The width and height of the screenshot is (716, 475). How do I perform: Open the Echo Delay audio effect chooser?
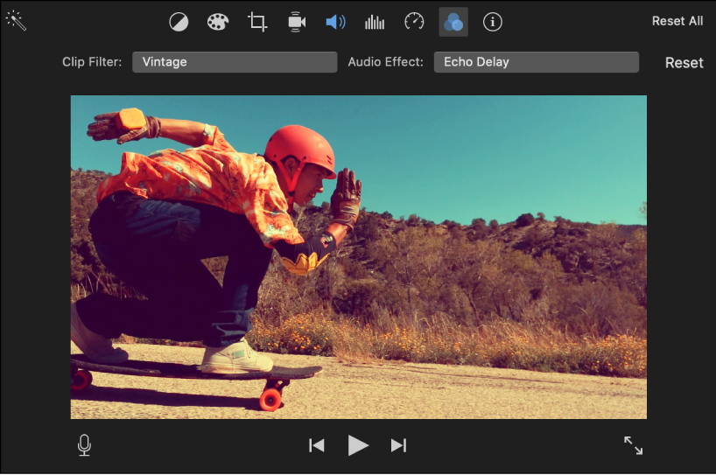click(x=536, y=62)
